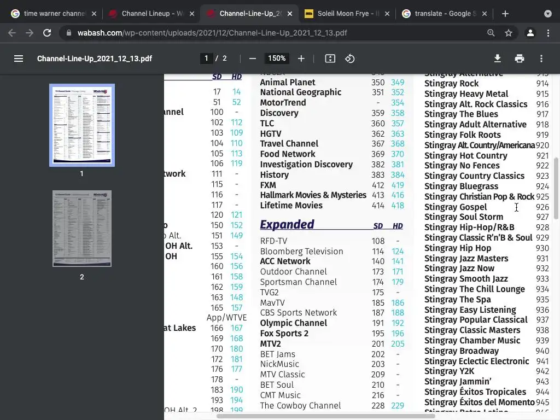Click Investigation Discovery channel text
Screen dimensions: 560x420
pos(306,164)
